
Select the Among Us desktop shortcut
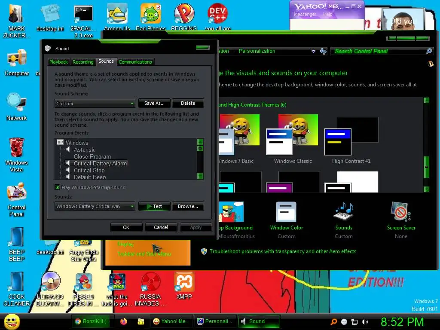[117, 17]
